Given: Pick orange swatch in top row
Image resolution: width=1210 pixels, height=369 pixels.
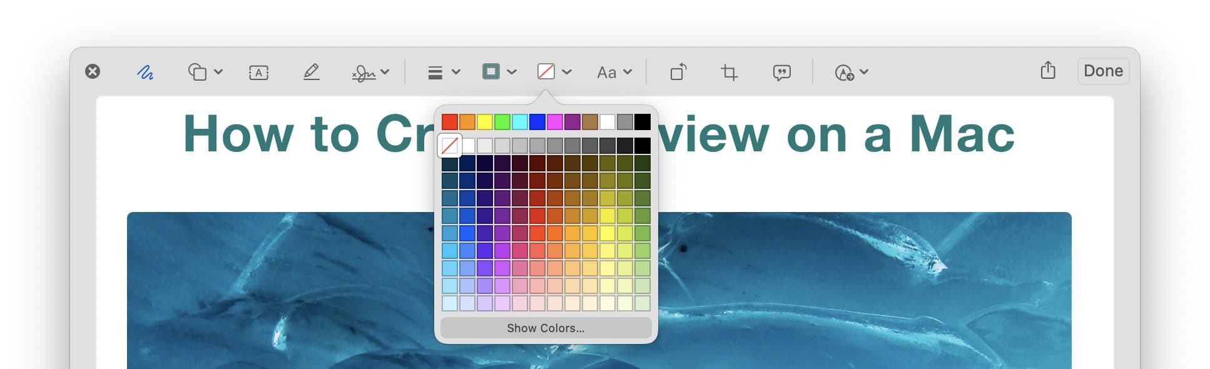Looking at the screenshot, I should (467, 121).
